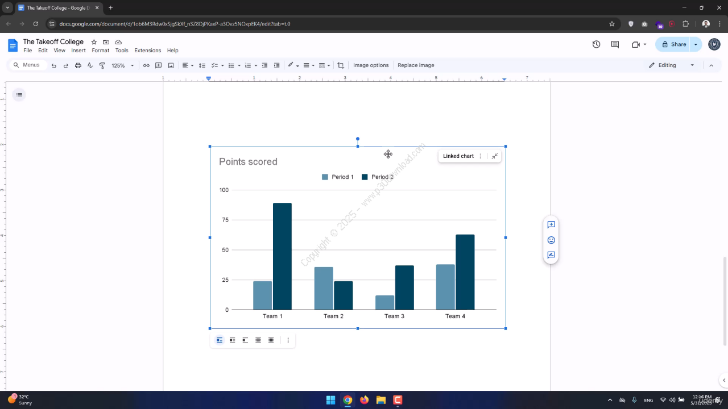Viewport: 728px width, 409px height.
Task: Open version history clock icon
Action: click(x=596, y=44)
